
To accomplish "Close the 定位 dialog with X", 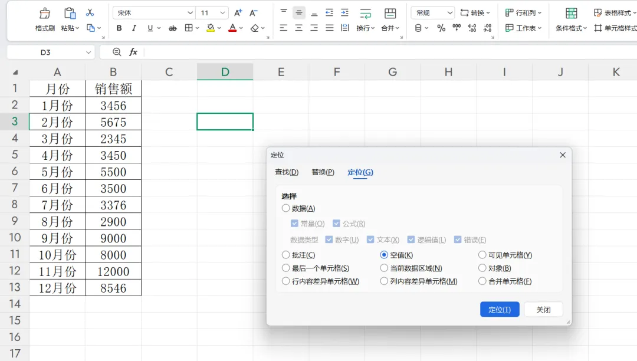I will point(563,155).
